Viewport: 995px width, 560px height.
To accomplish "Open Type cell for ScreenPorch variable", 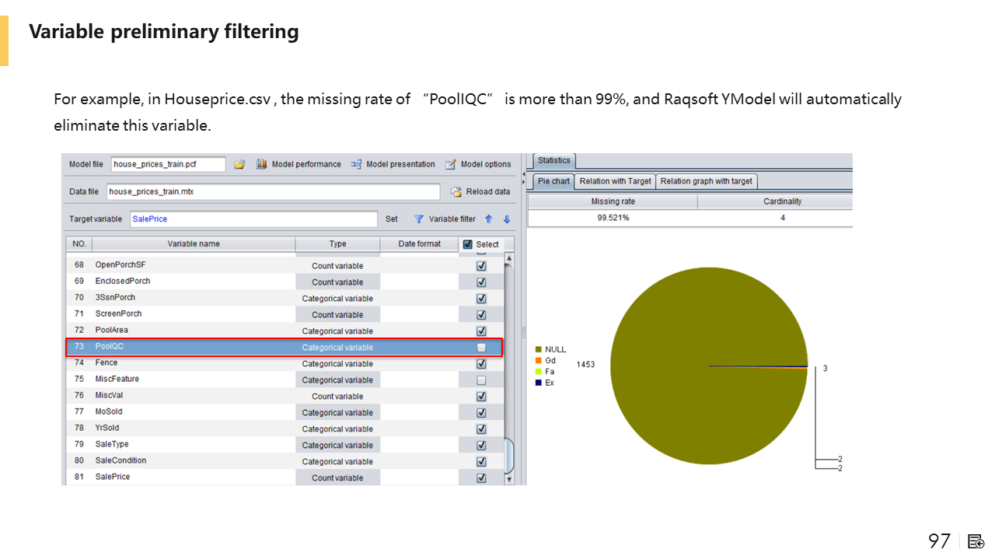I will [x=337, y=315].
